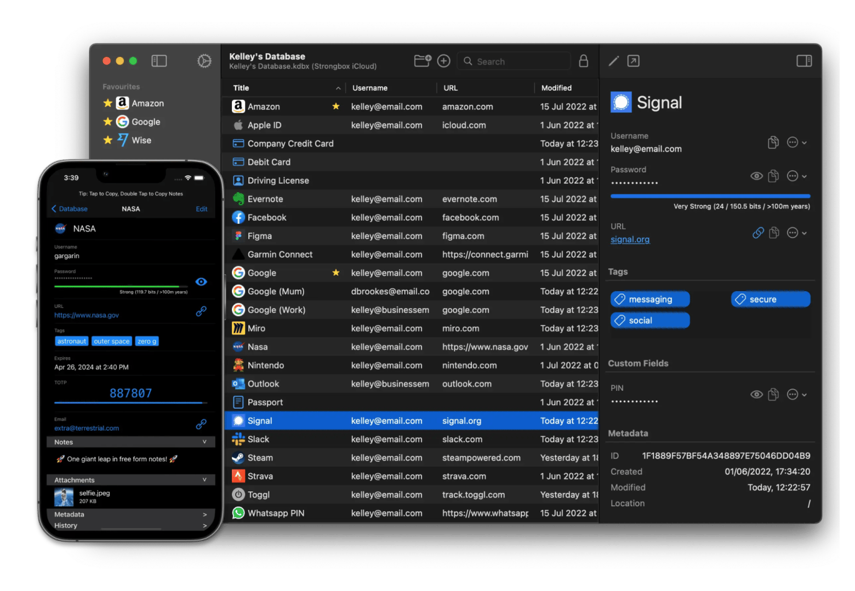Screen dimensions: 855x591
Task: Copy the username using the copy icon
Action: point(773,142)
